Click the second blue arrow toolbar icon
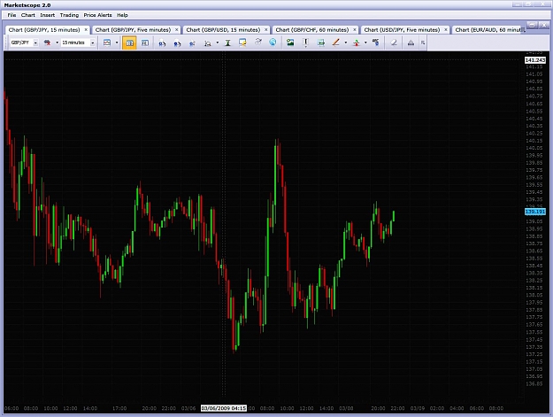Viewport: 553px width, 417px height. (177, 43)
